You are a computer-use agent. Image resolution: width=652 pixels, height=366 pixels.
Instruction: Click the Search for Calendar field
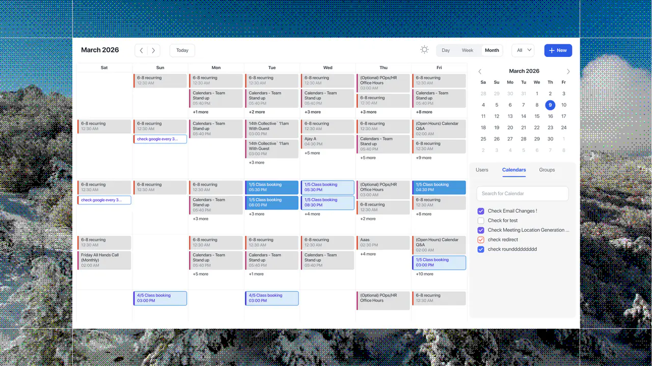tap(523, 194)
